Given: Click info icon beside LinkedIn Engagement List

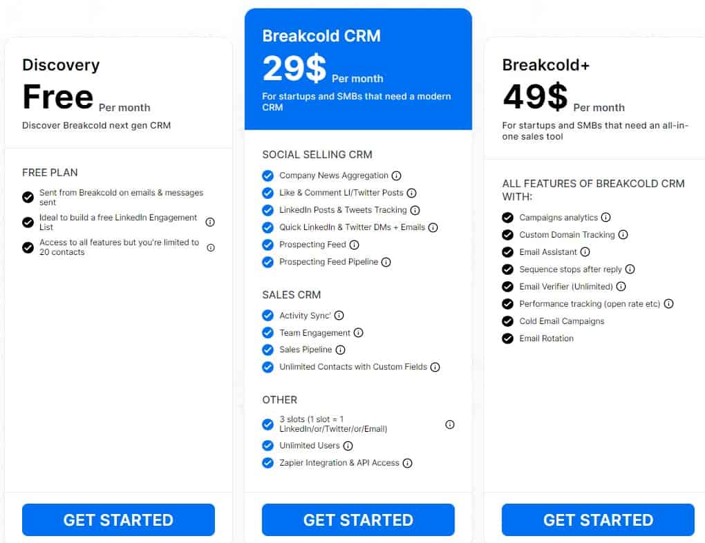Looking at the screenshot, I should (211, 222).
